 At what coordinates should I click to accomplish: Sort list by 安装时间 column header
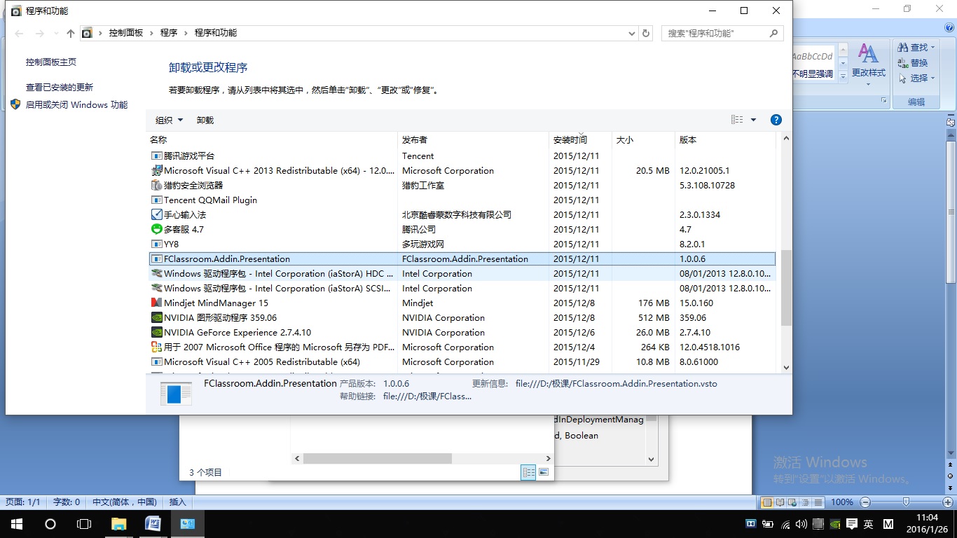[x=581, y=140]
